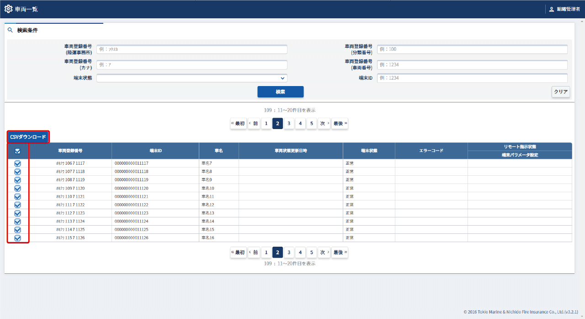Select page 5 in bottom pagination
Image resolution: width=585 pixels, height=319 pixels.
point(311,252)
